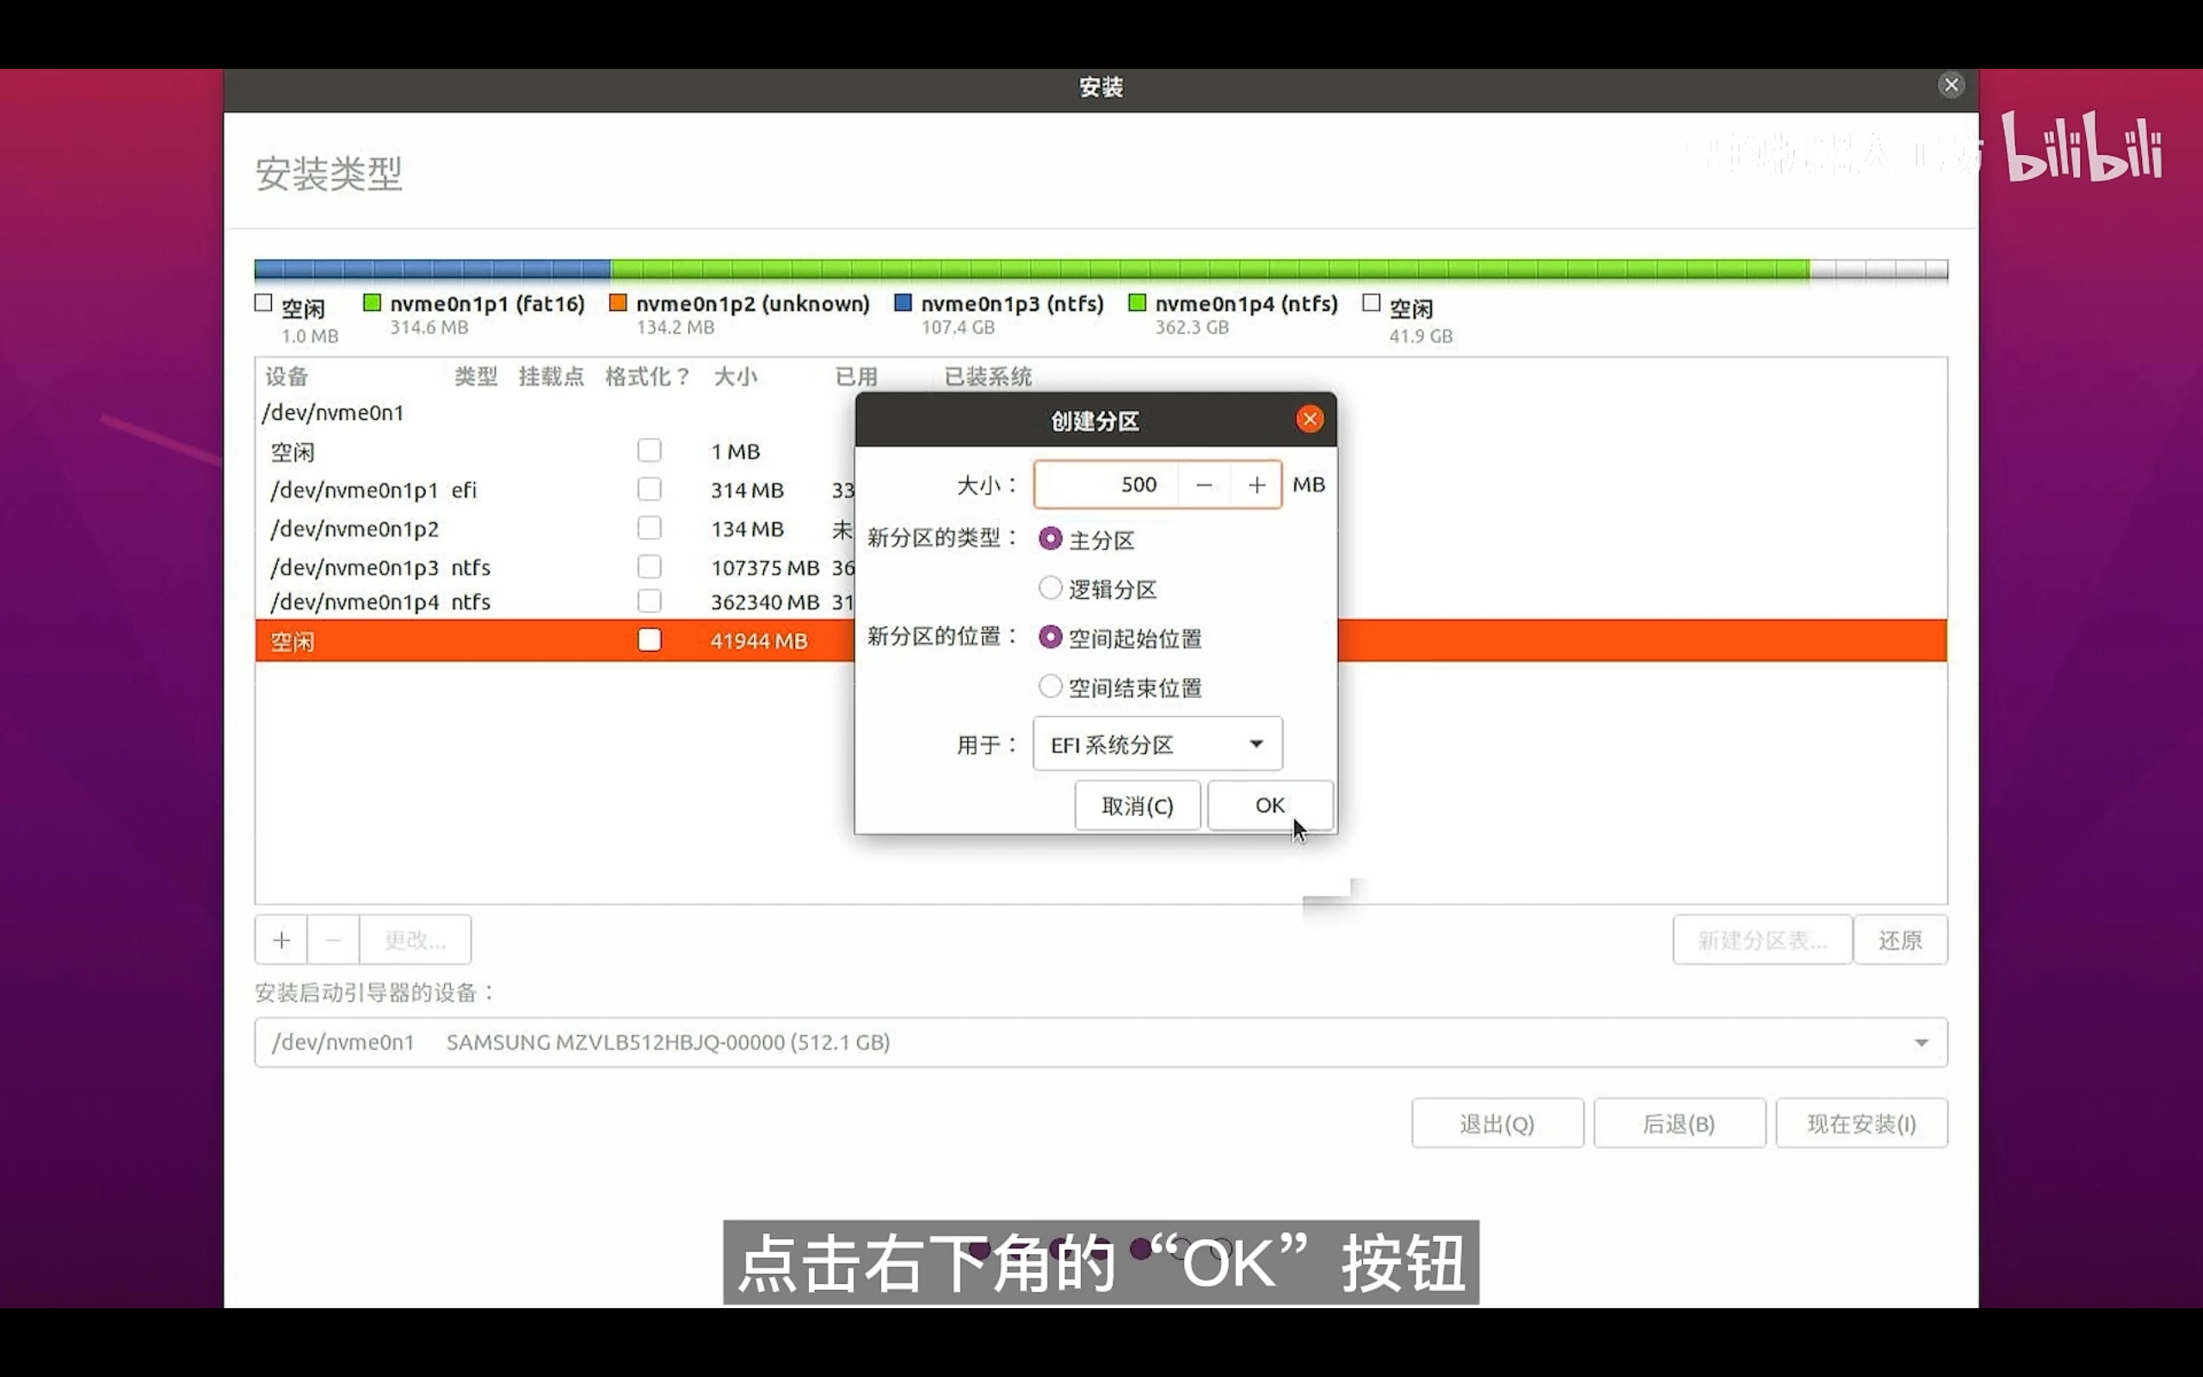This screenshot has width=2203, height=1377.
Task: Click 后退(B) back button
Action: 1680,1124
